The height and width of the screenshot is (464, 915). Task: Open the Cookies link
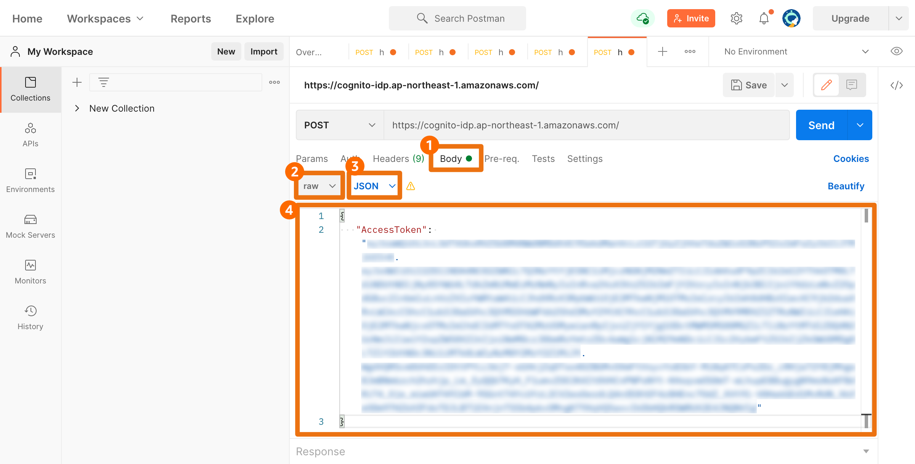point(851,159)
